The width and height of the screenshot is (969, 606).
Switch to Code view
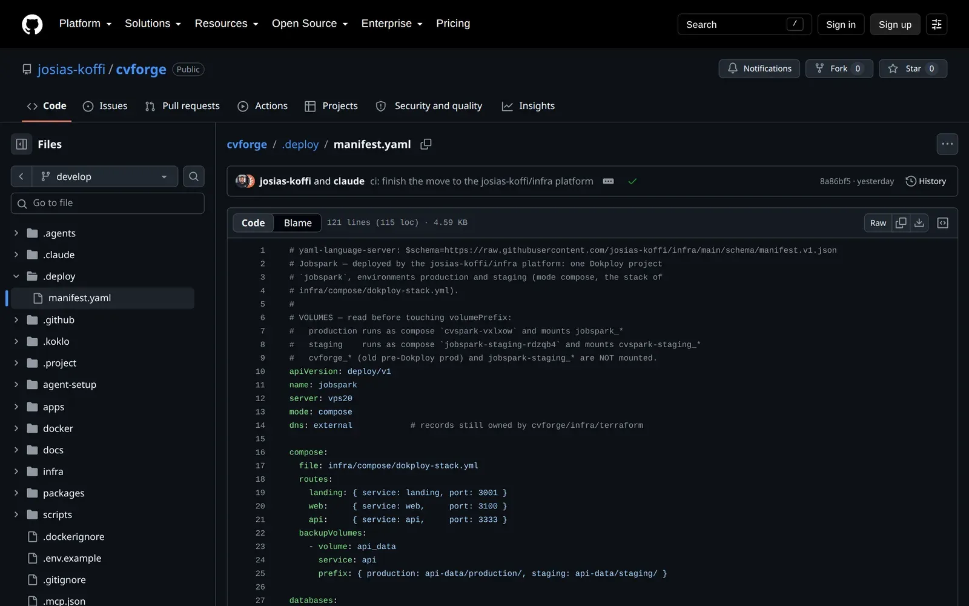253,223
